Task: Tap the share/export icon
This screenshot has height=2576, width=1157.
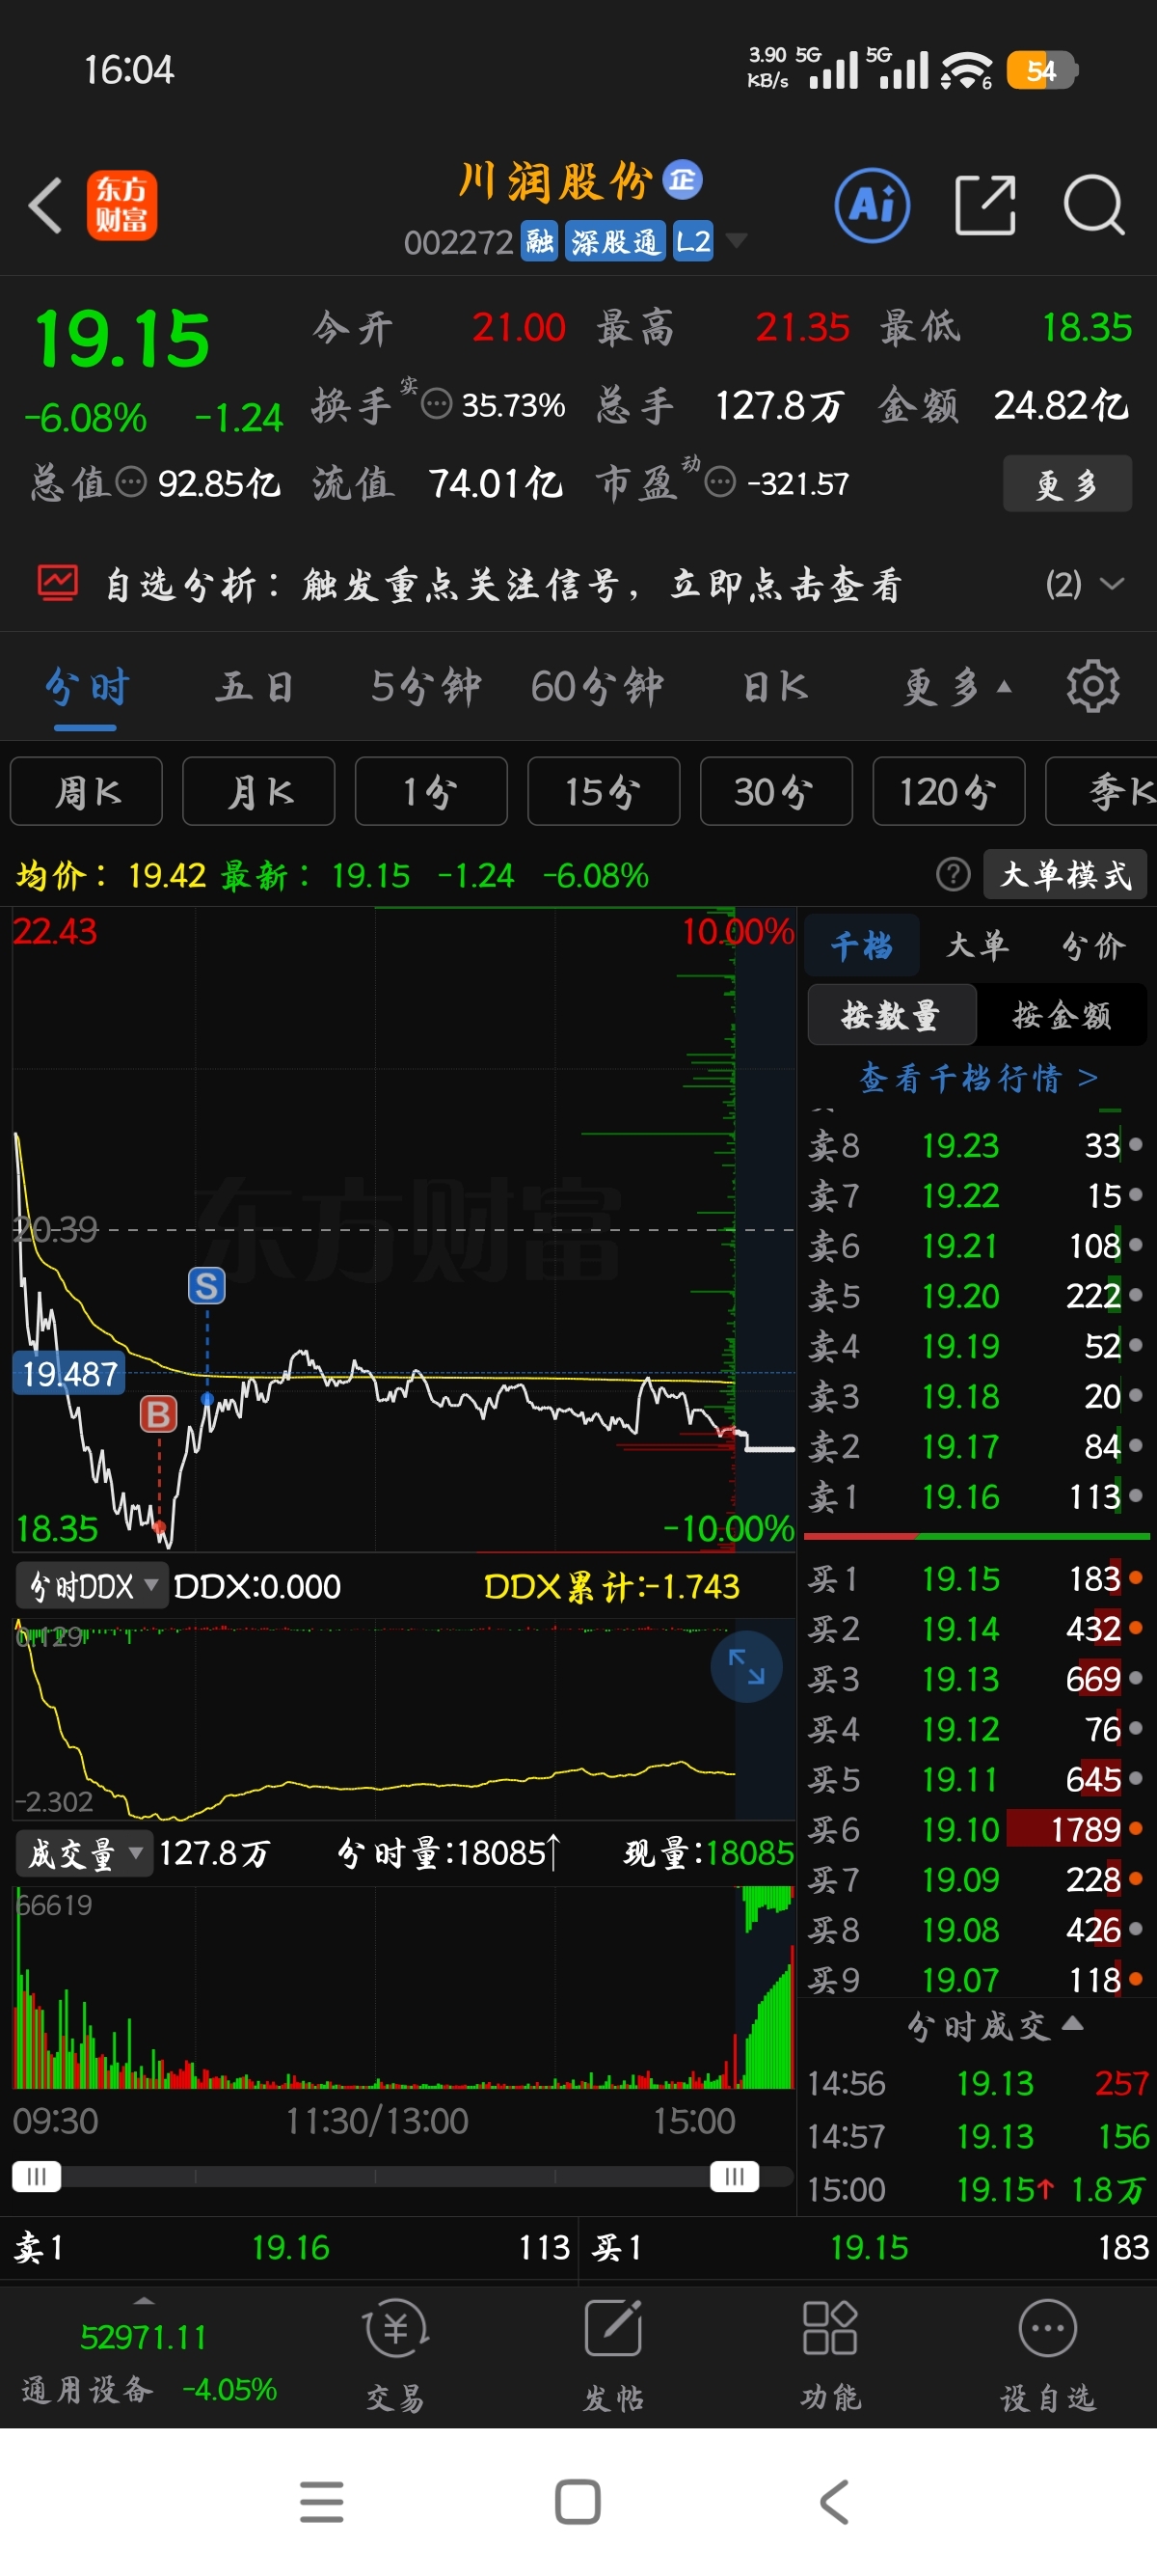Action: click(x=985, y=205)
